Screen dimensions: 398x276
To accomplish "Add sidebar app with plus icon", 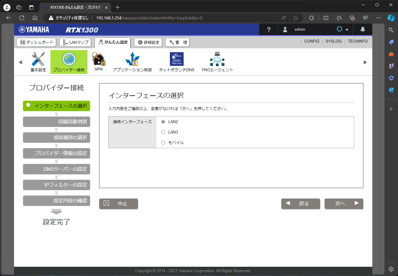I will point(391,109).
